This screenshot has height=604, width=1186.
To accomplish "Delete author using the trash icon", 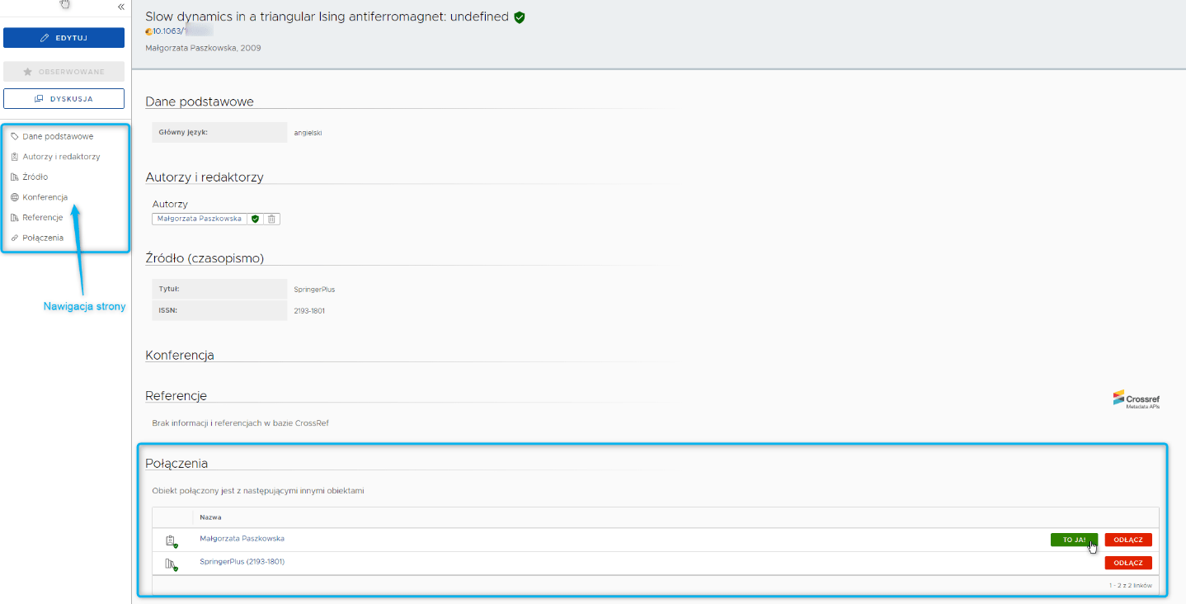I will click(x=272, y=219).
